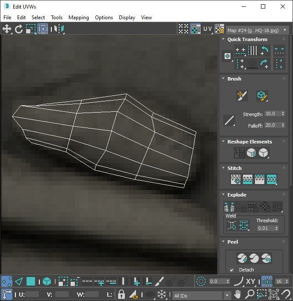Toggle the show map background icon
The image size is (293, 301).
click(x=195, y=29)
